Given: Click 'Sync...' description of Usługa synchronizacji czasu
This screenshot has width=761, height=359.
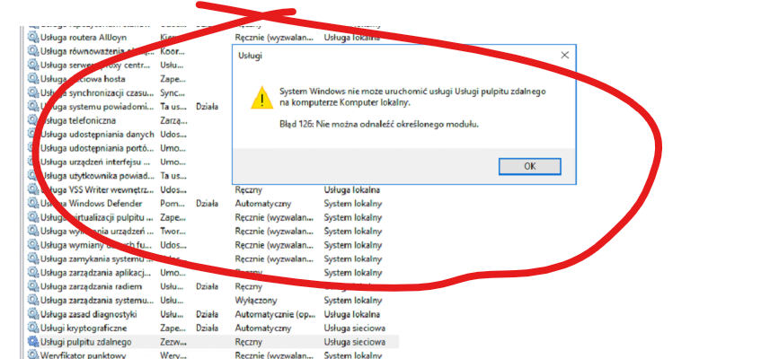Looking at the screenshot, I should pos(173,92).
